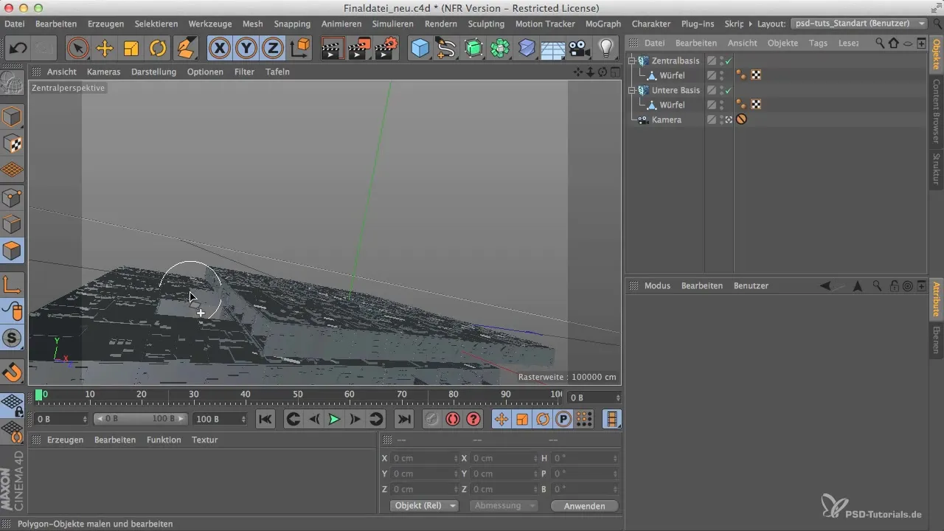Select the Move tool
Screen dimensions: 944x531
click(105, 49)
